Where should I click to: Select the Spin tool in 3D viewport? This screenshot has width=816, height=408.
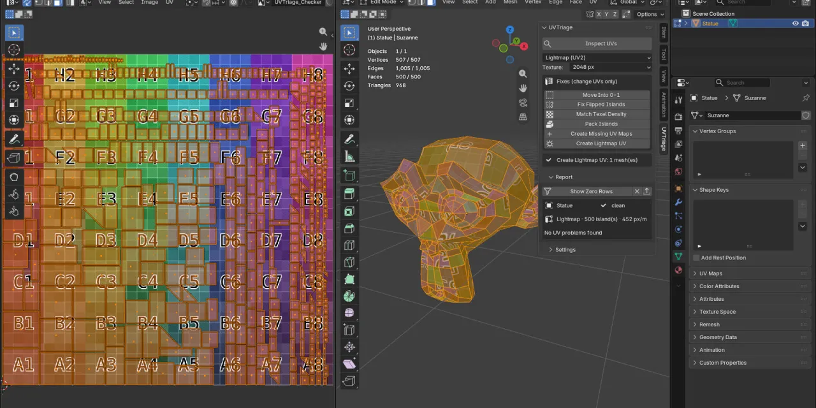pos(349,296)
